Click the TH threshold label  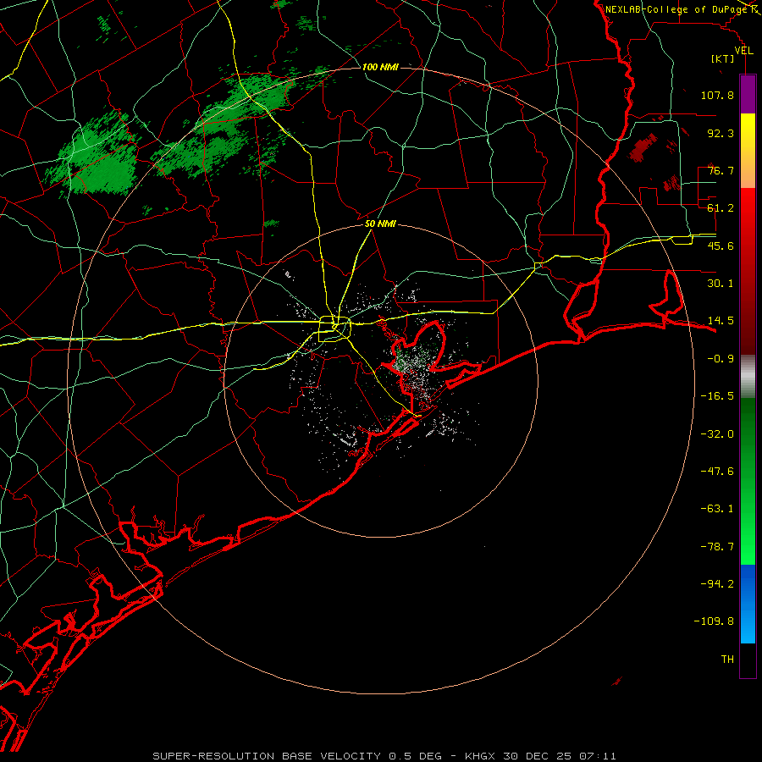(727, 660)
